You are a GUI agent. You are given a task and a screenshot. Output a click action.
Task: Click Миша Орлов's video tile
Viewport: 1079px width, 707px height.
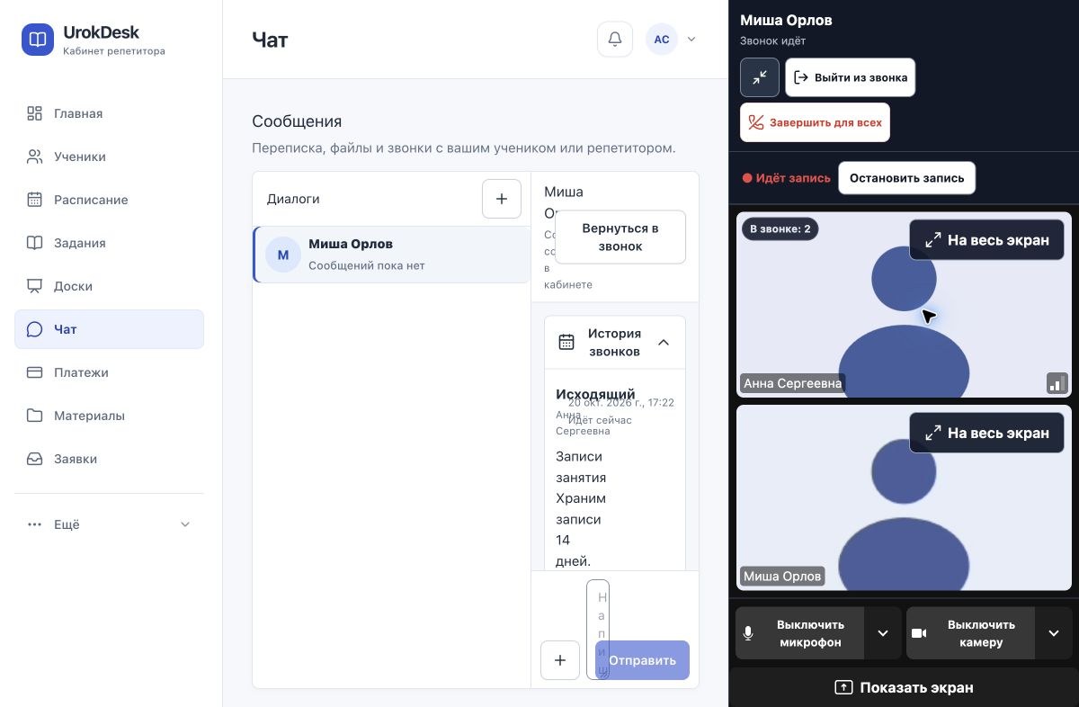click(x=904, y=497)
